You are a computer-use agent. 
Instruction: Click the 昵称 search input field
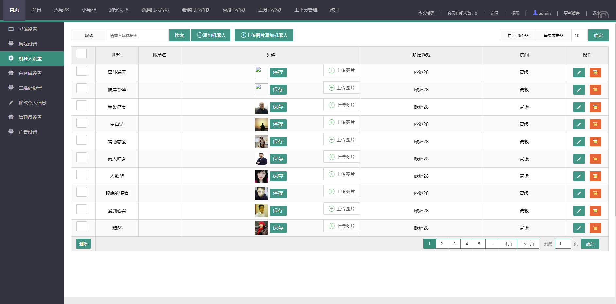tap(137, 35)
